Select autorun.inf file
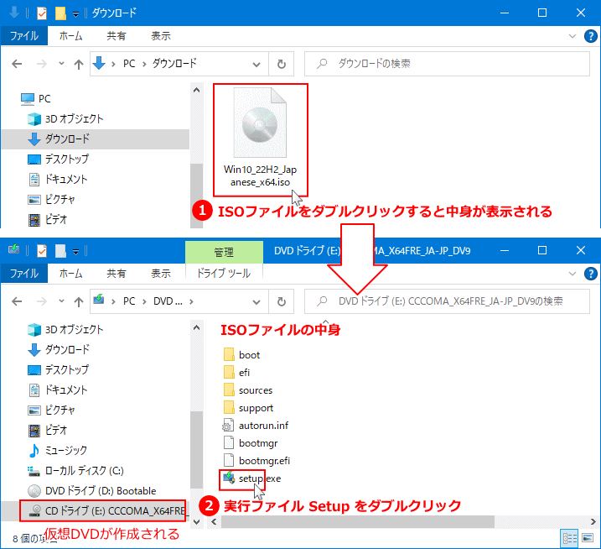Screen dimensions: 601x549 pyautogui.click(x=256, y=426)
